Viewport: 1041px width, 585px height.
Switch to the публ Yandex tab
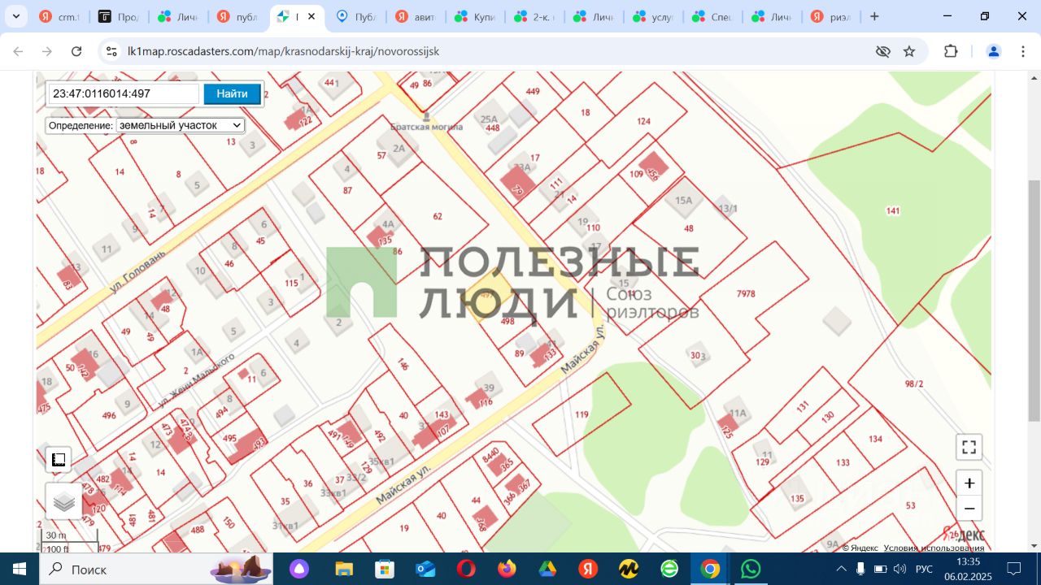239,16
